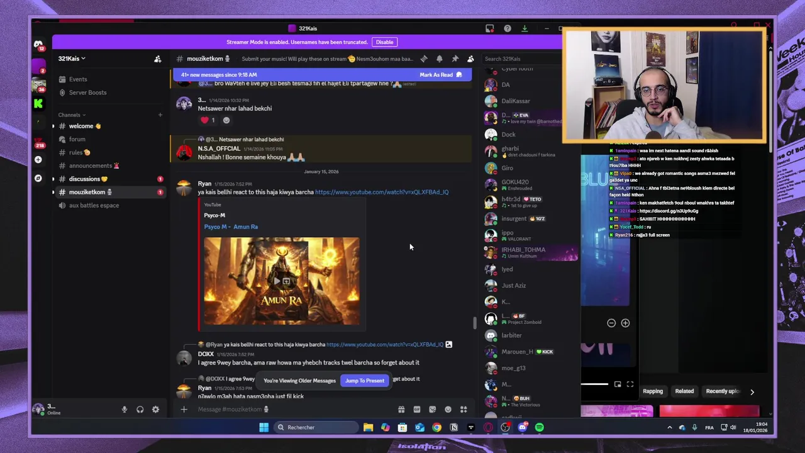Open add reaction smiley under Netsawer message
The image size is (805, 453).
(226, 120)
